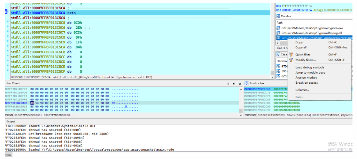Click the db 0C3h line
Viewport: 357px width, 159px height.
point(46,33)
